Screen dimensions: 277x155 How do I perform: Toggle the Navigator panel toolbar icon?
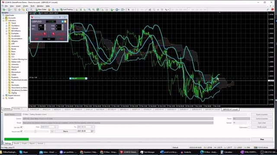[23, 9]
